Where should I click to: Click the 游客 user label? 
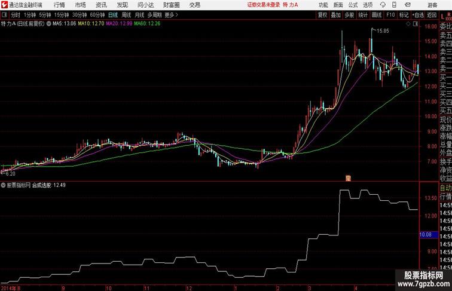(432, 5)
